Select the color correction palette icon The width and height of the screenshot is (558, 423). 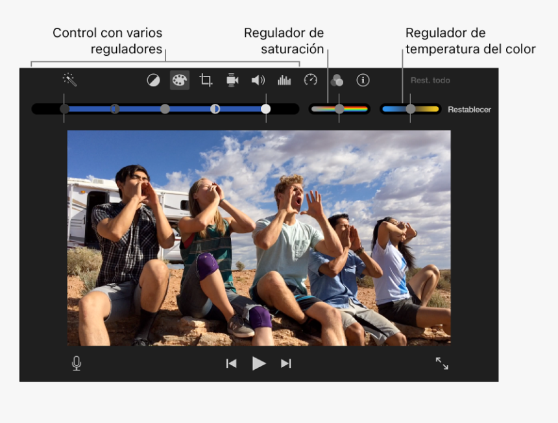tap(179, 80)
